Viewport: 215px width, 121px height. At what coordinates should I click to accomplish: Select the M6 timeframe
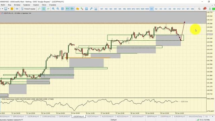click(x=124, y=9)
